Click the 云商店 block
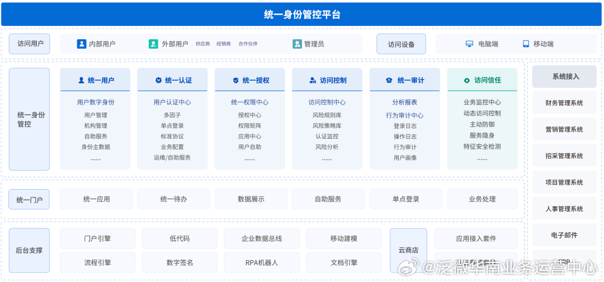 [408, 250]
